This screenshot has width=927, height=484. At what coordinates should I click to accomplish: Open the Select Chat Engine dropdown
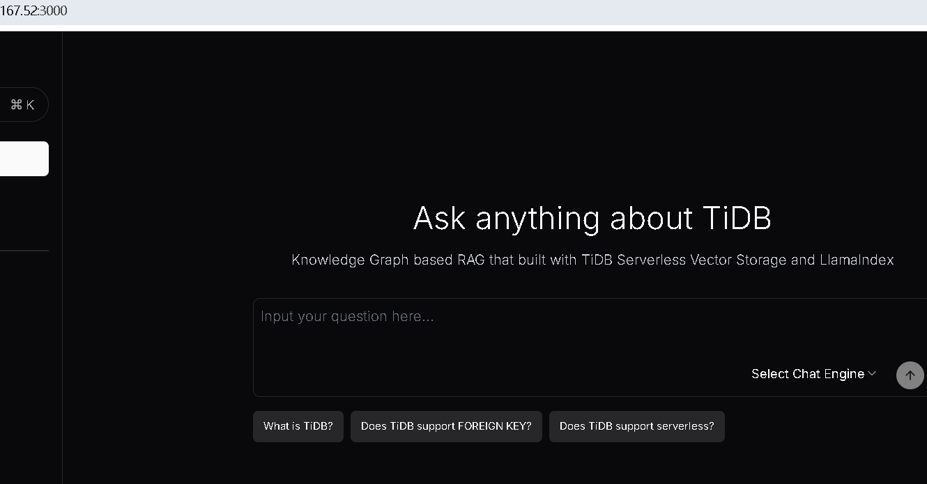pyautogui.click(x=813, y=374)
